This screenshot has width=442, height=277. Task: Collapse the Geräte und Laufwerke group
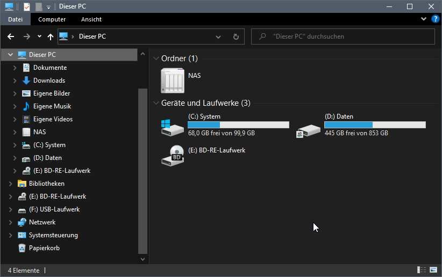(155, 103)
